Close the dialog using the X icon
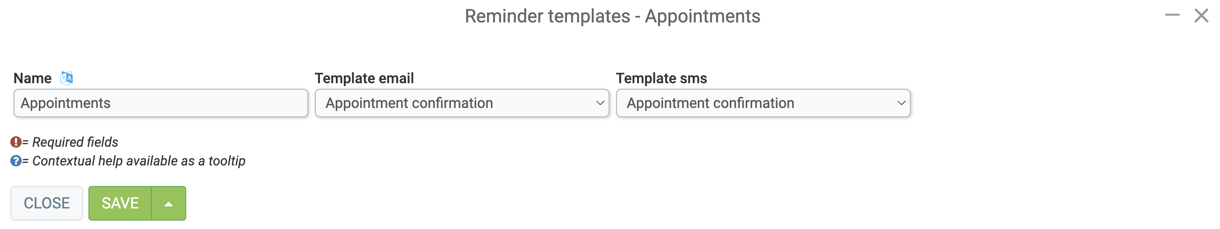 click(x=1202, y=15)
